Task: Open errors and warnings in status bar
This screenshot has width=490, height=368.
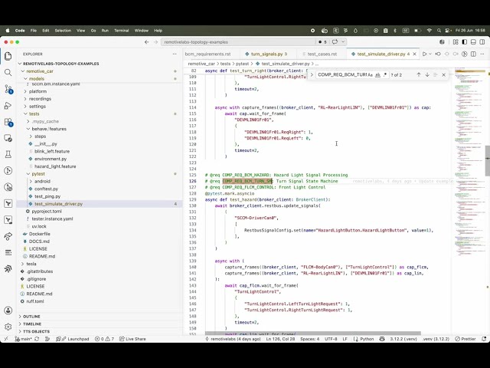Action: [104, 339]
